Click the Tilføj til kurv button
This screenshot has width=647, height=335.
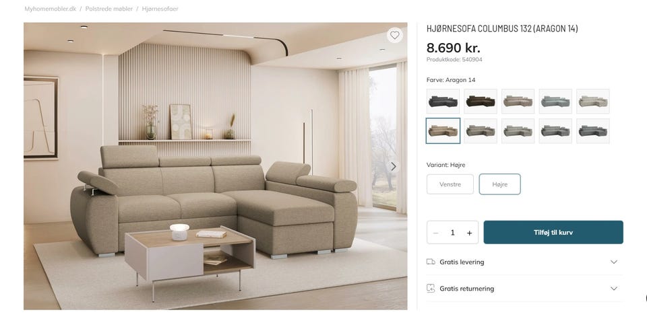(553, 232)
